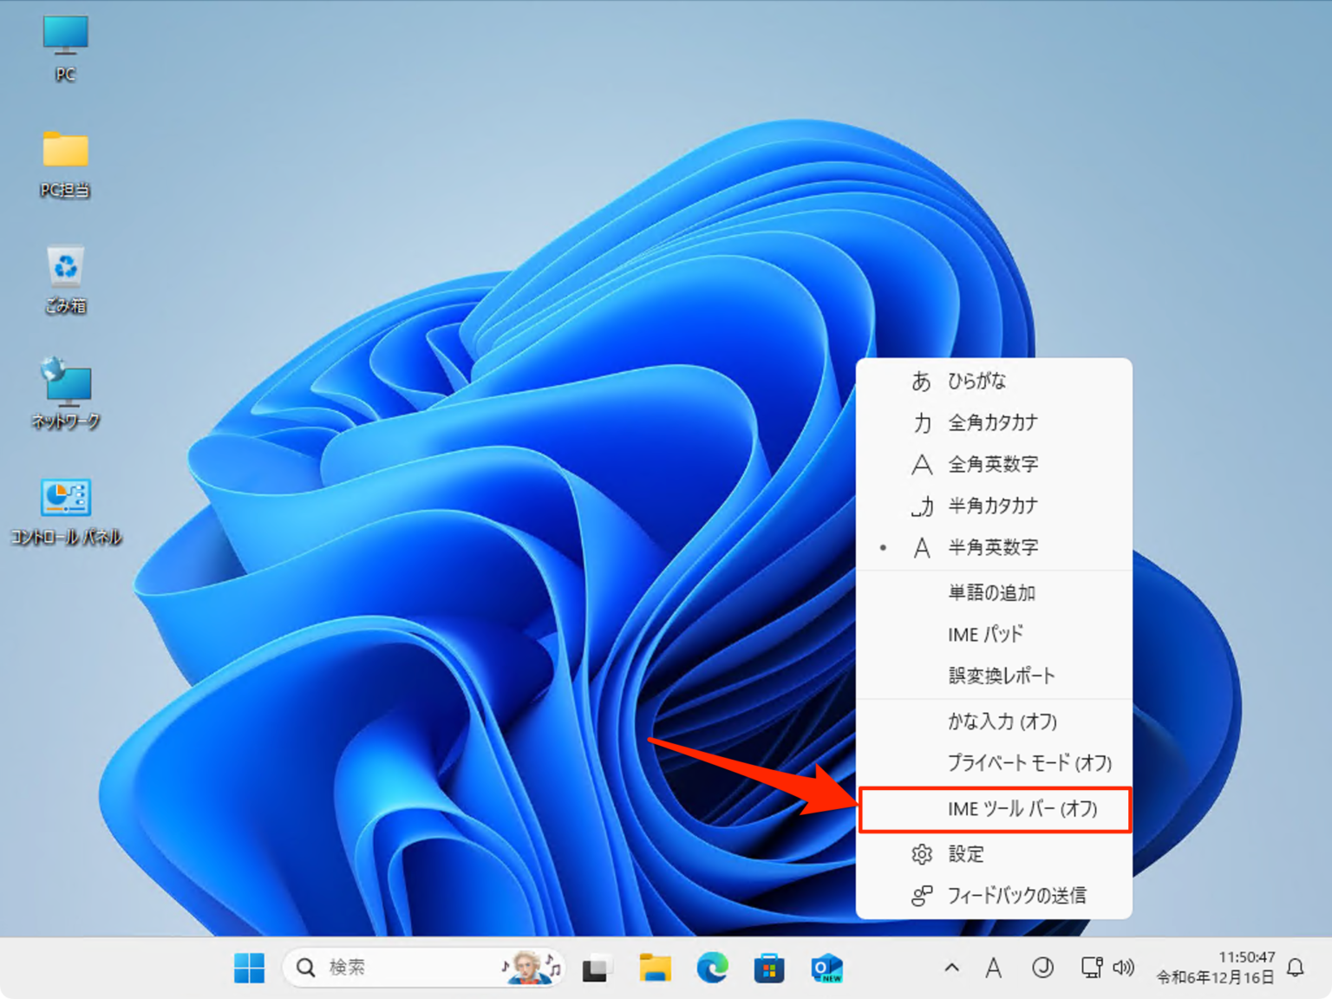The height and width of the screenshot is (999, 1332).
Task: Select 全角カタカナ input mode
Action: [994, 422]
